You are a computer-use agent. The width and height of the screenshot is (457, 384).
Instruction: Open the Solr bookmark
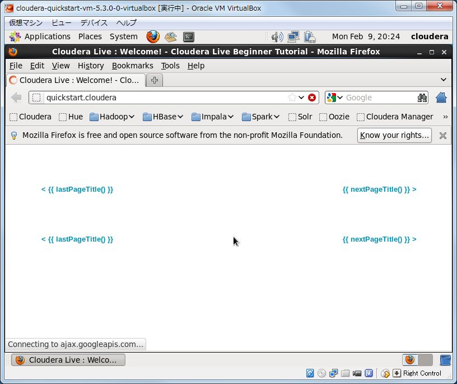pyautogui.click(x=300, y=117)
